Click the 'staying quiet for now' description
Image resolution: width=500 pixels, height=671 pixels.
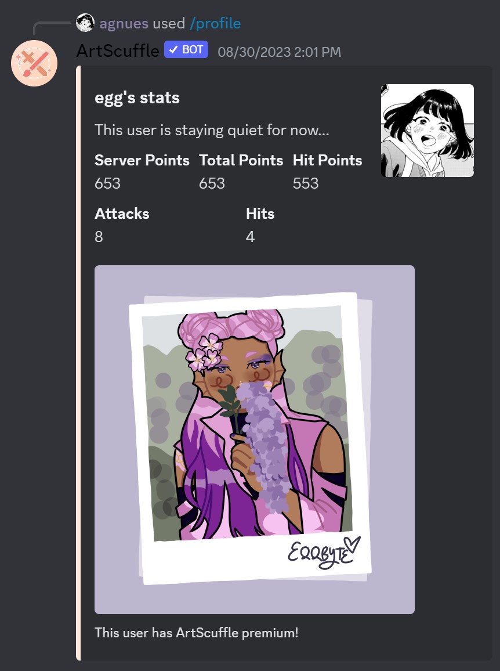coord(212,130)
